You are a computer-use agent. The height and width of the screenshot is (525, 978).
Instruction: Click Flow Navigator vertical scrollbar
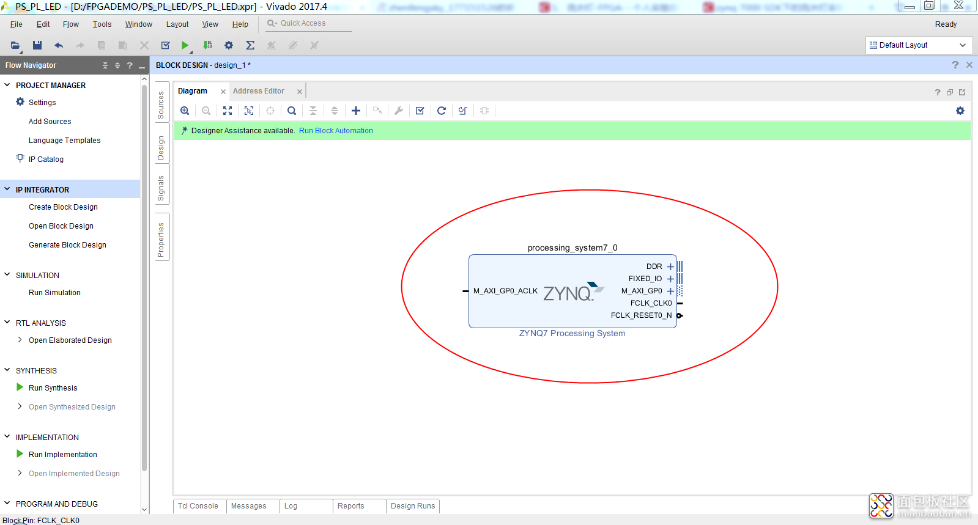click(x=144, y=278)
